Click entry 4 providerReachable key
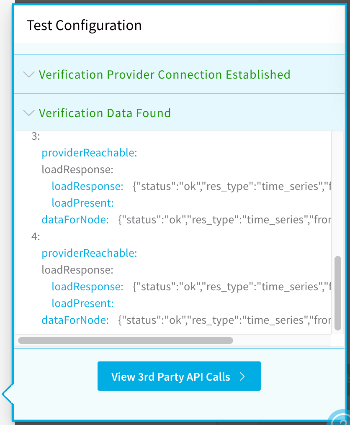The image size is (350, 425). (89, 253)
